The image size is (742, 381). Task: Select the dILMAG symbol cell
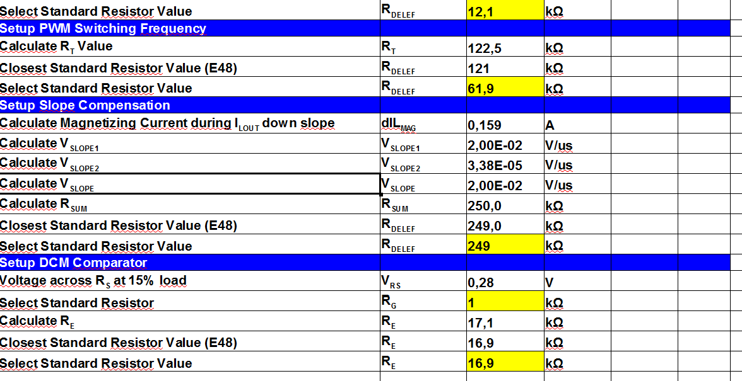click(423, 123)
